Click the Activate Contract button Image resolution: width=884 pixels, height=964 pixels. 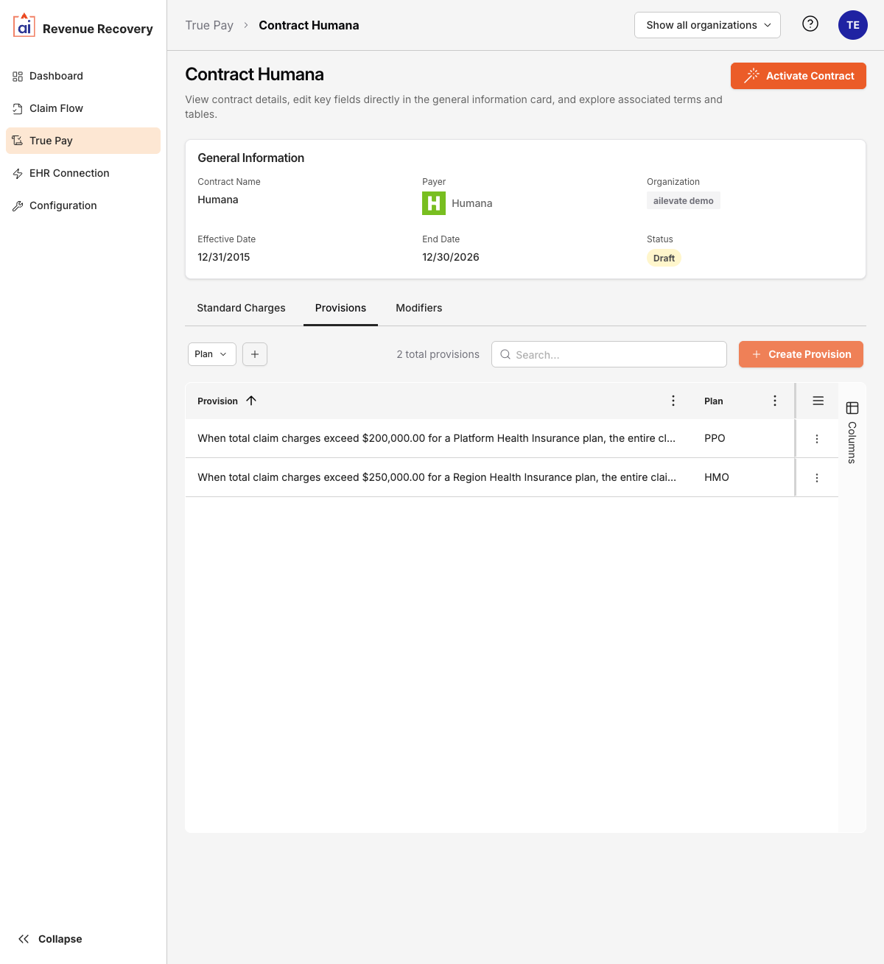click(798, 76)
